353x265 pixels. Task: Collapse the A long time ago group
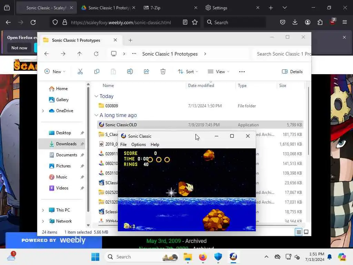pyautogui.click(x=97, y=115)
